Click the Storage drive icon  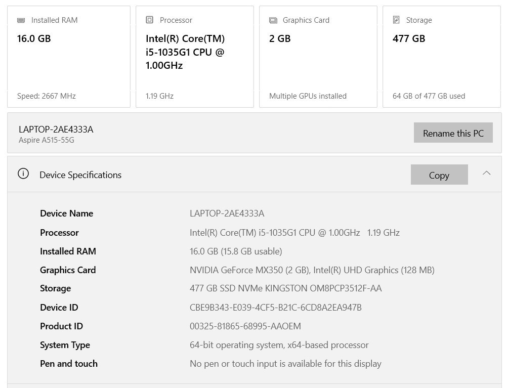[x=396, y=20]
